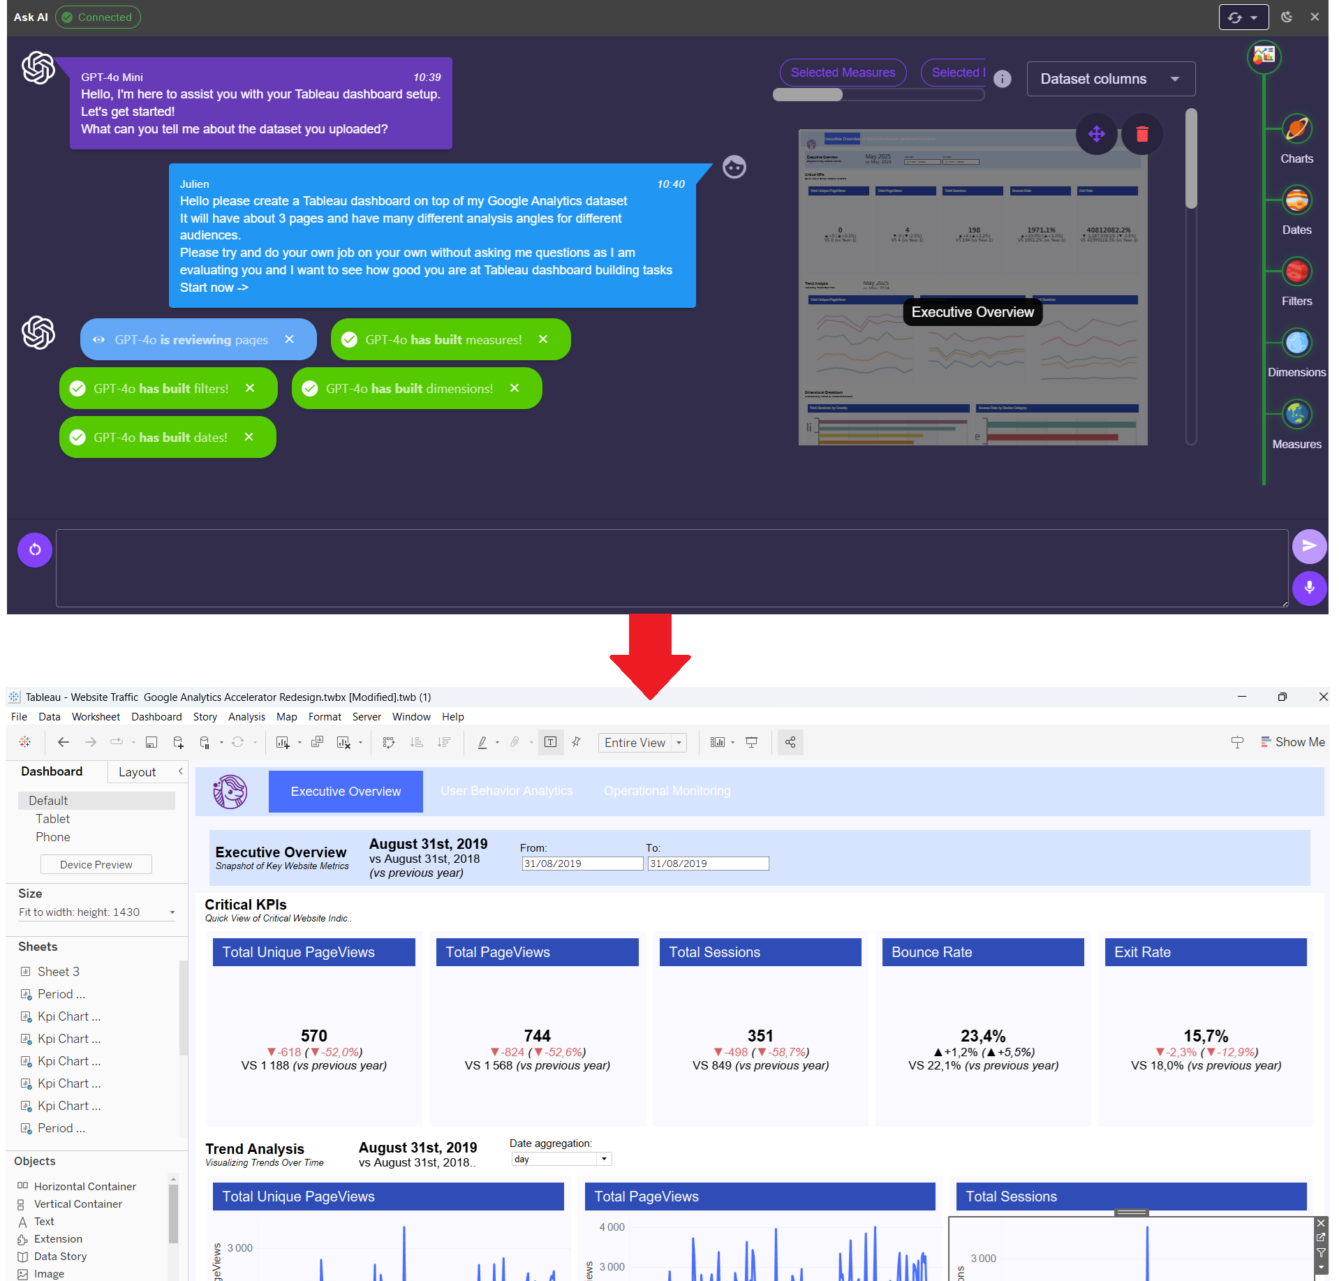
Task: Click the From date input field
Action: pos(582,864)
